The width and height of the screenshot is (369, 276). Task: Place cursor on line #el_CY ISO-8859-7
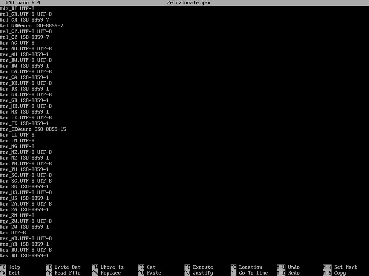coord(25,37)
